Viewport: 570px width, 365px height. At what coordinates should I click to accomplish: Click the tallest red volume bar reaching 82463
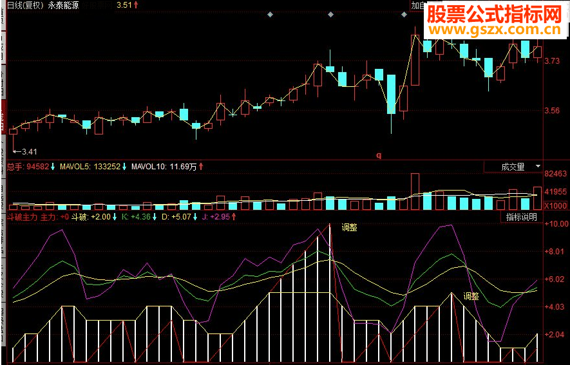click(415, 192)
